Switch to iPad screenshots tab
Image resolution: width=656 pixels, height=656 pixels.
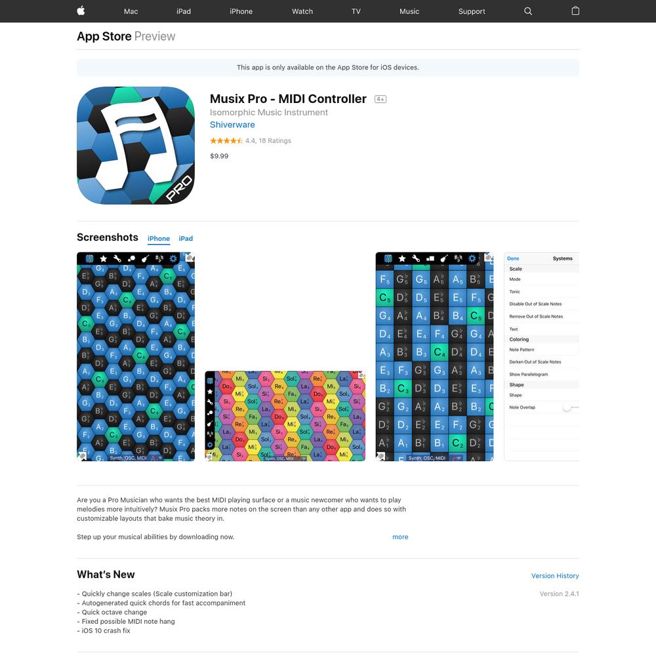tap(186, 239)
